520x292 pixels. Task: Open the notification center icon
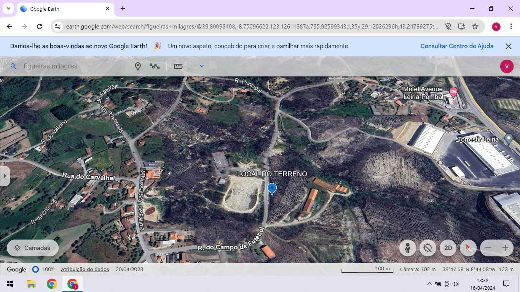(x=506, y=284)
